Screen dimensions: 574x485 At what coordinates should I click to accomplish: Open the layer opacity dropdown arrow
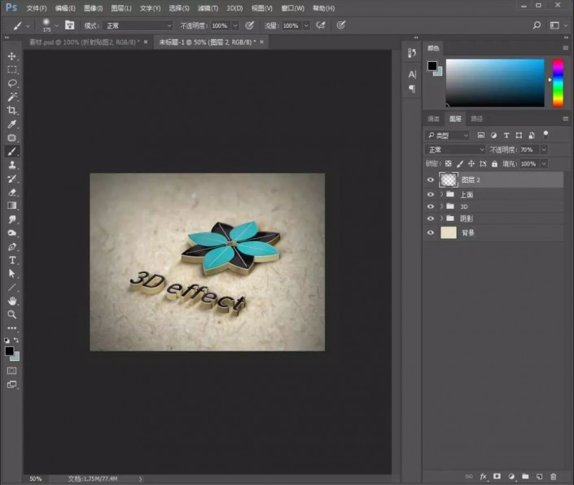544,149
